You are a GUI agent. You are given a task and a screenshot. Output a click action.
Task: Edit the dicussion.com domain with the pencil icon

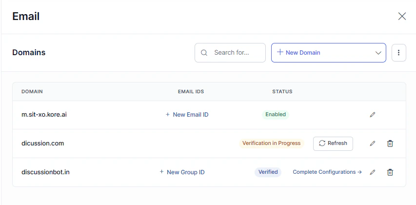(x=373, y=143)
